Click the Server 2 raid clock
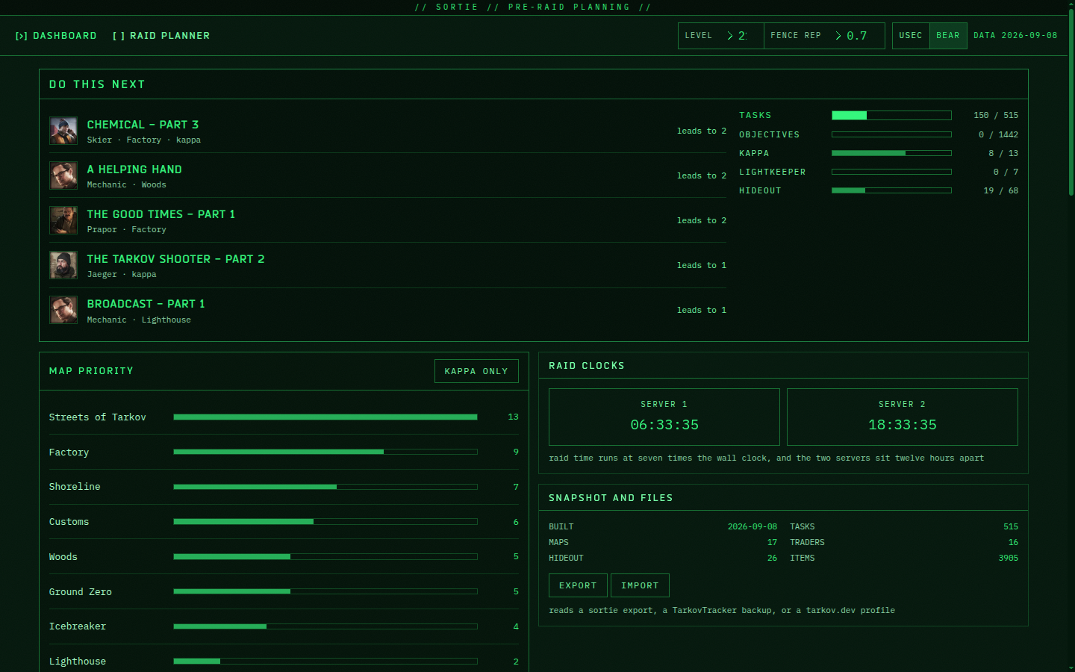1075x672 pixels. pyautogui.click(x=903, y=417)
